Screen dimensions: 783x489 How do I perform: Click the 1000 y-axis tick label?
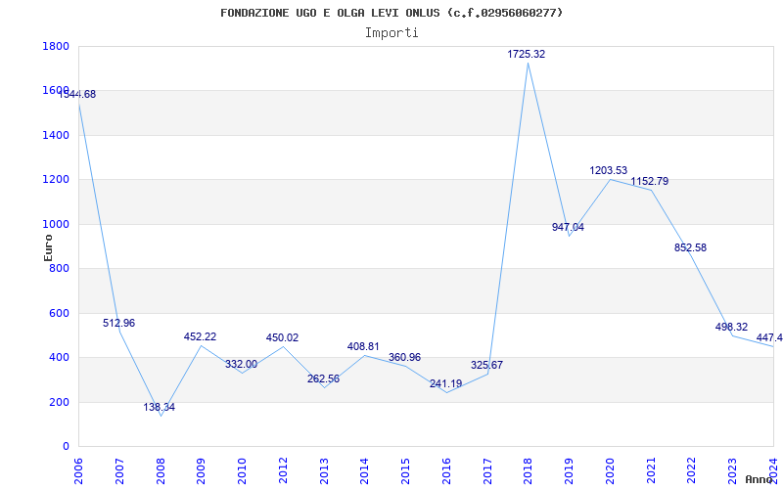tap(56, 224)
